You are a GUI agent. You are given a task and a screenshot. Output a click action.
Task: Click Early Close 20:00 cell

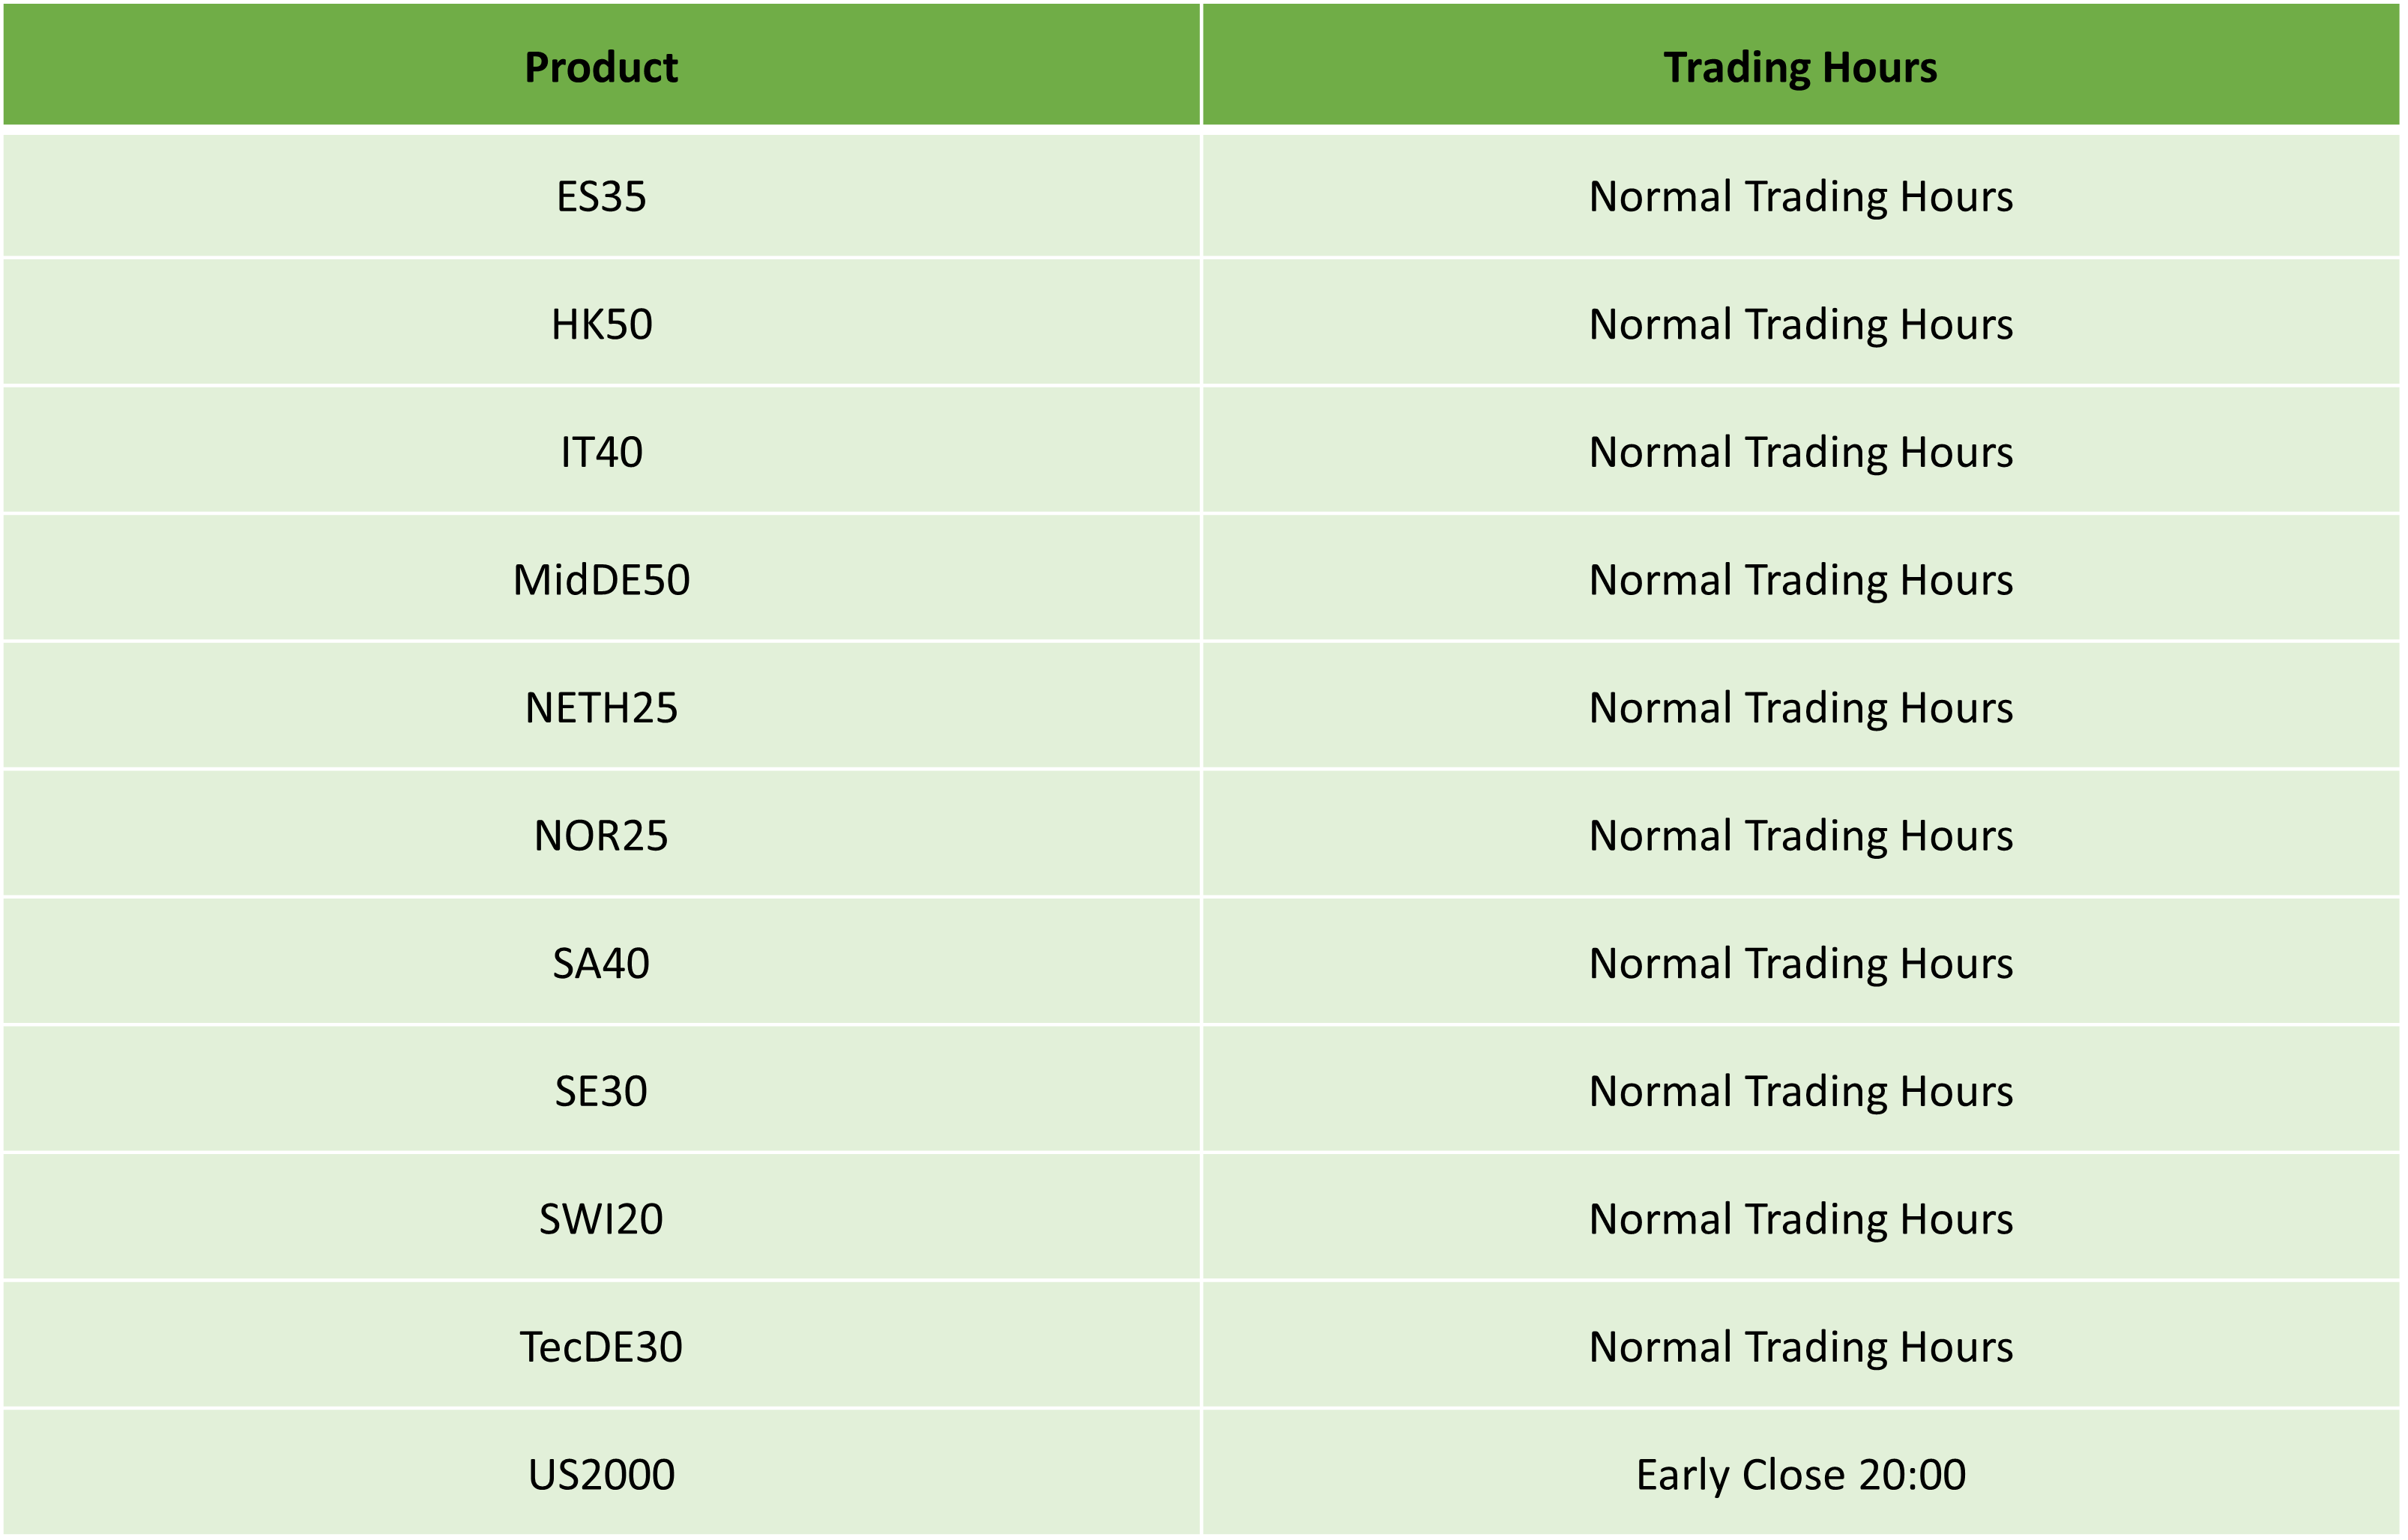click(x=1800, y=1474)
